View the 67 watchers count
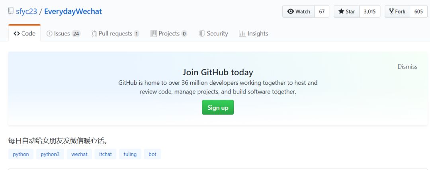430x170 pixels. click(x=322, y=12)
